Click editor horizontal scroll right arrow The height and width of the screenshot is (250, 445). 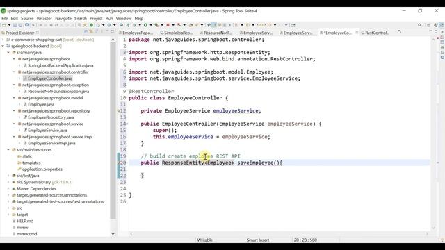[427, 234]
